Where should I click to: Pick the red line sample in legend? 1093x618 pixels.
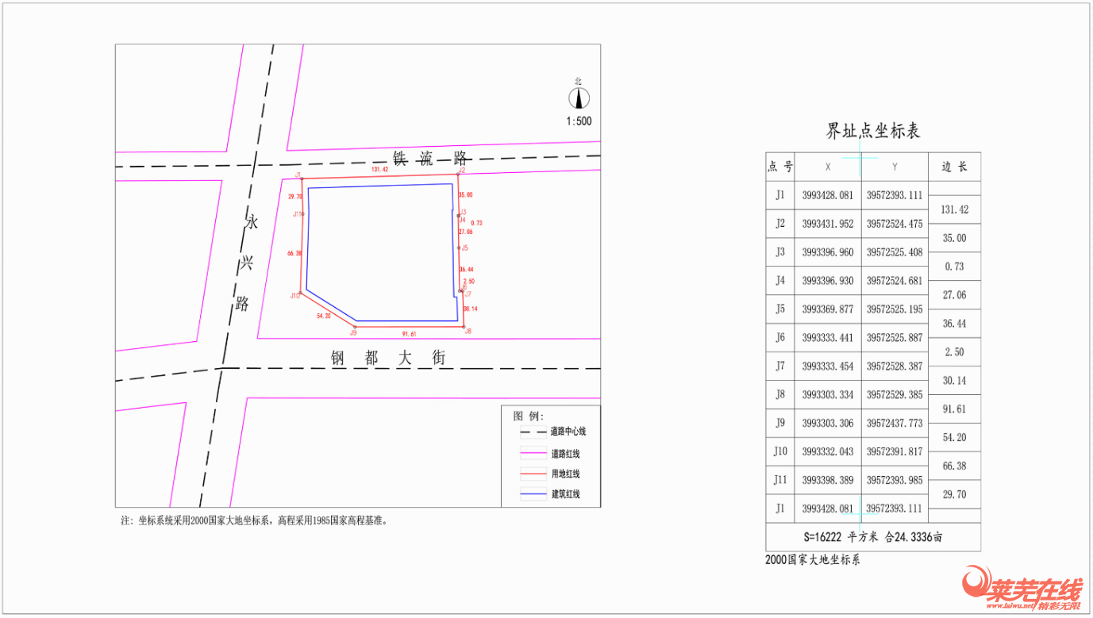click(x=532, y=474)
